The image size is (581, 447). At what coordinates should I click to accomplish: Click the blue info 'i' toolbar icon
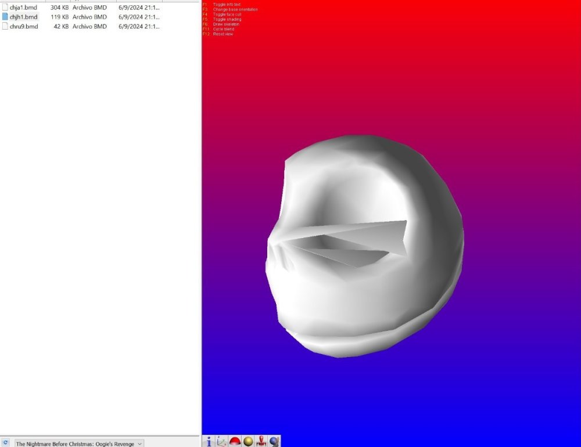tap(209, 441)
